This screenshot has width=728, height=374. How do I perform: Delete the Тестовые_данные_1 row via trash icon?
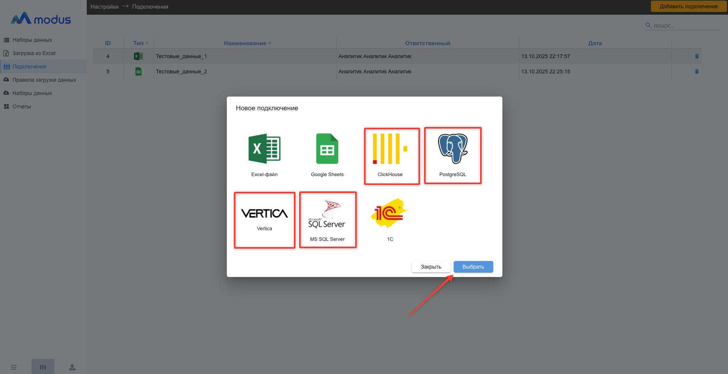pos(696,56)
